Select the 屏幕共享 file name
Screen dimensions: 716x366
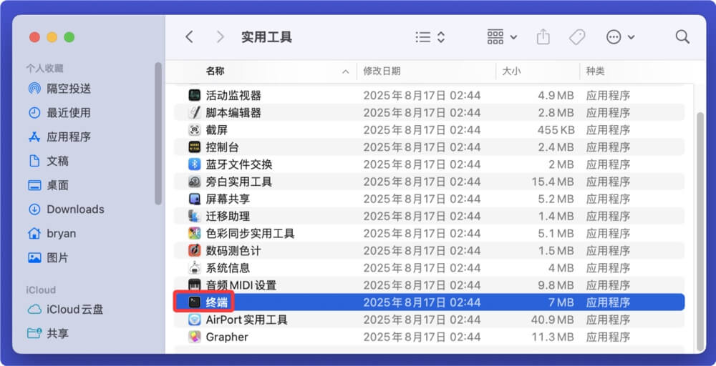pos(228,199)
